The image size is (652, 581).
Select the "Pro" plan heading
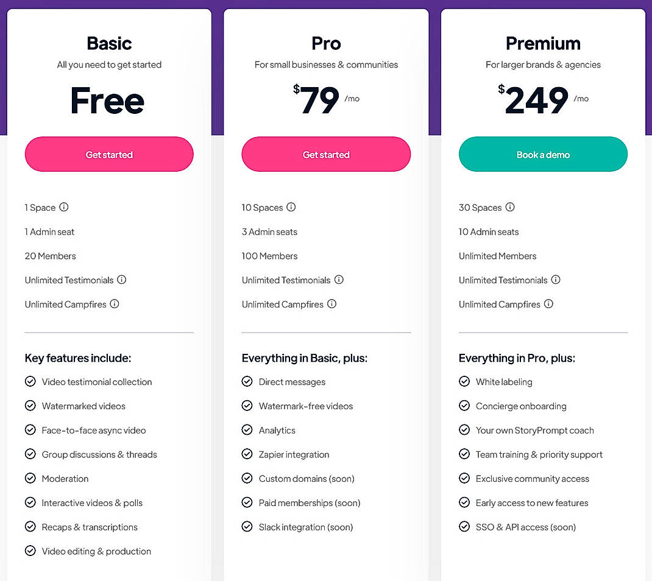(x=326, y=43)
